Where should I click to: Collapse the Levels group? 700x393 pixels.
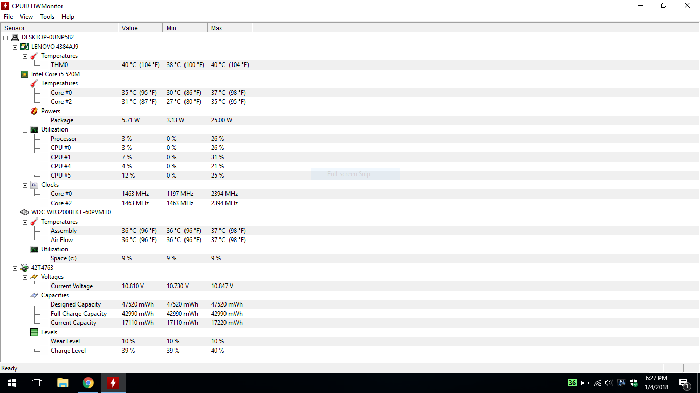(x=25, y=332)
